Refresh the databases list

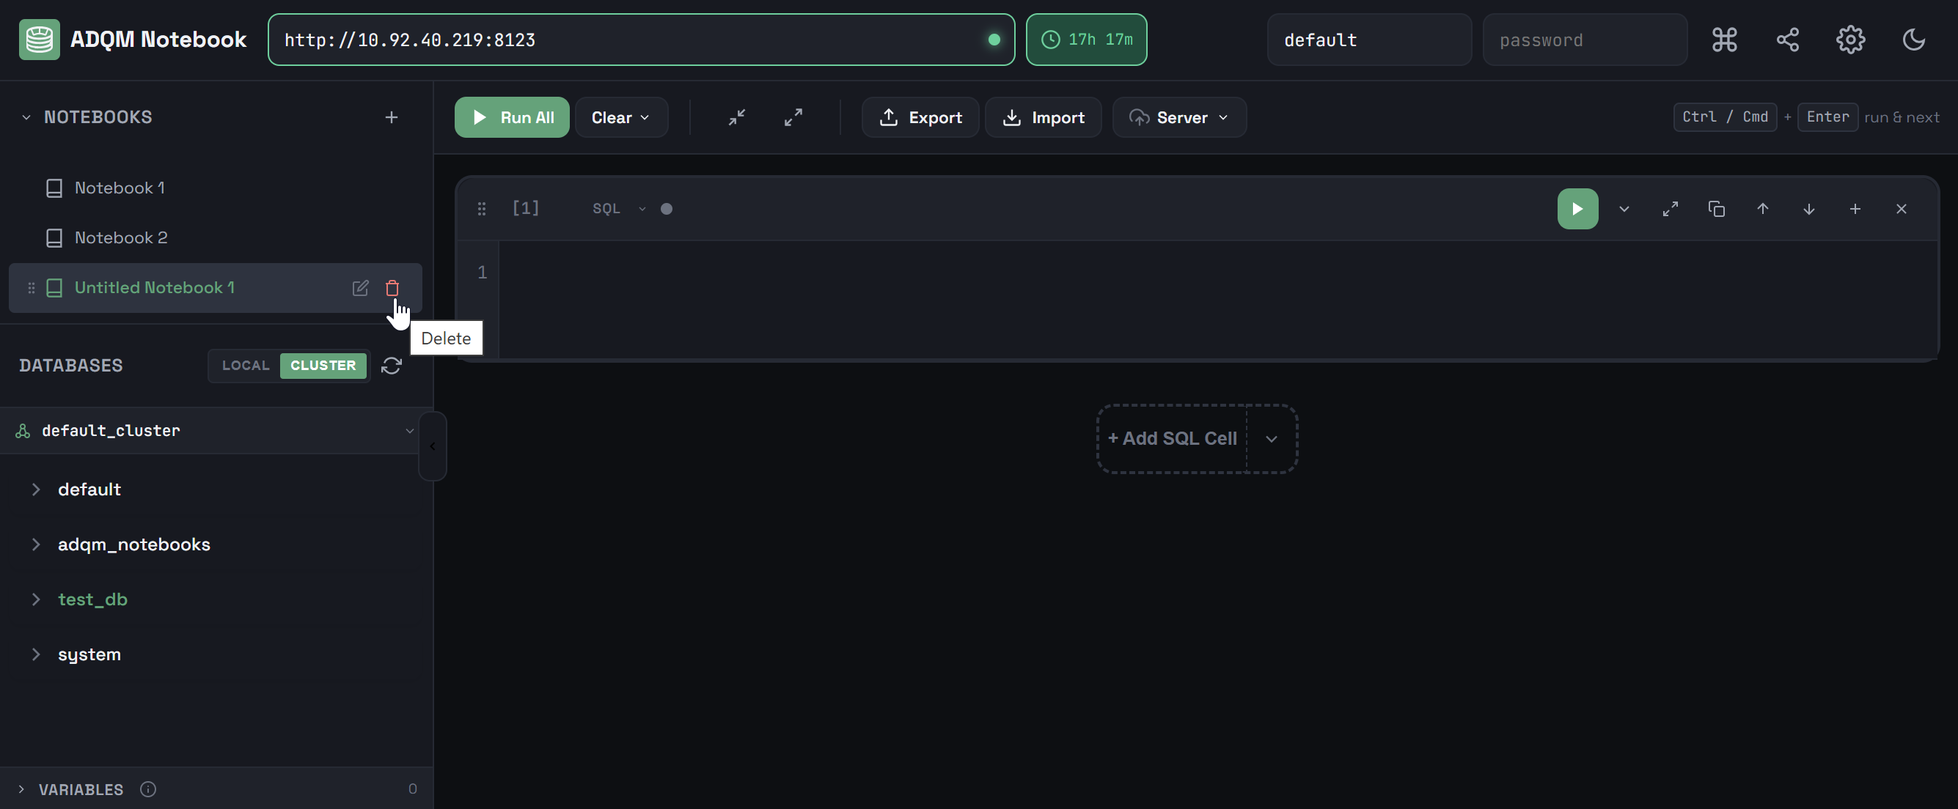tap(391, 366)
